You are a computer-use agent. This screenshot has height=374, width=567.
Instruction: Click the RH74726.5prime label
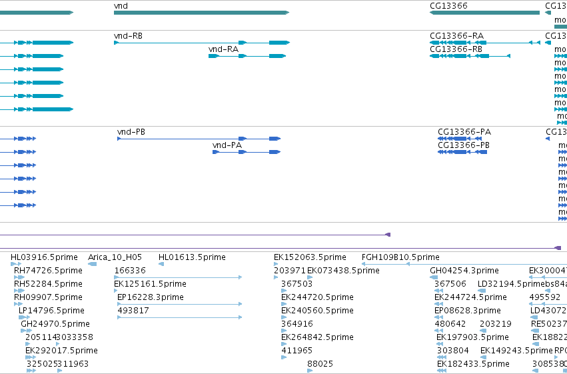[x=48, y=271]
